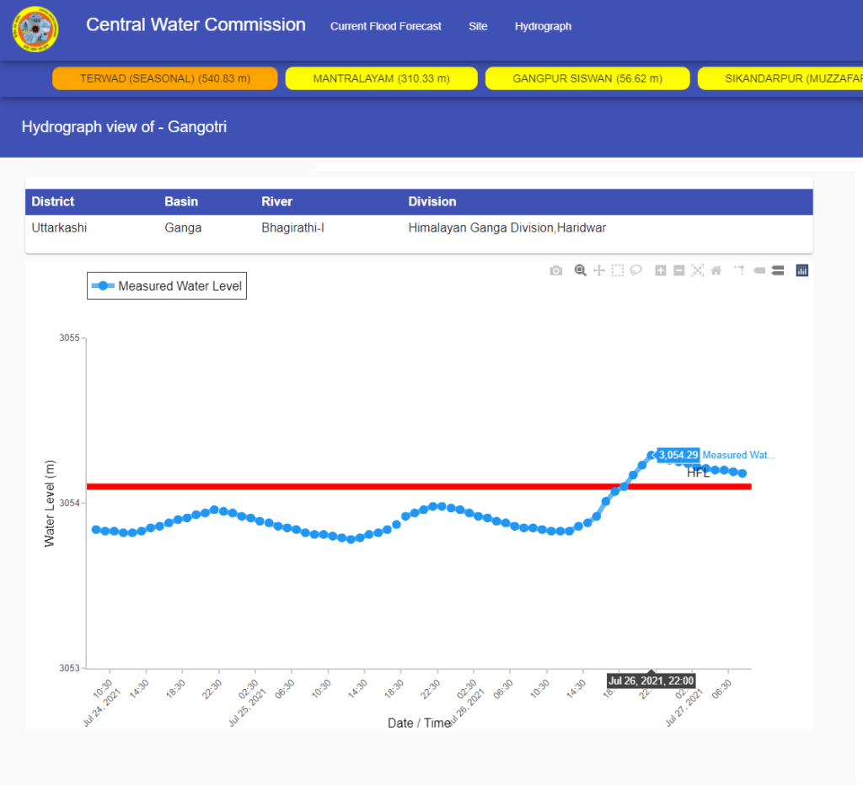Screen dimensions: 863x785
Task: Enable compare data on hover
Action: 778,270
